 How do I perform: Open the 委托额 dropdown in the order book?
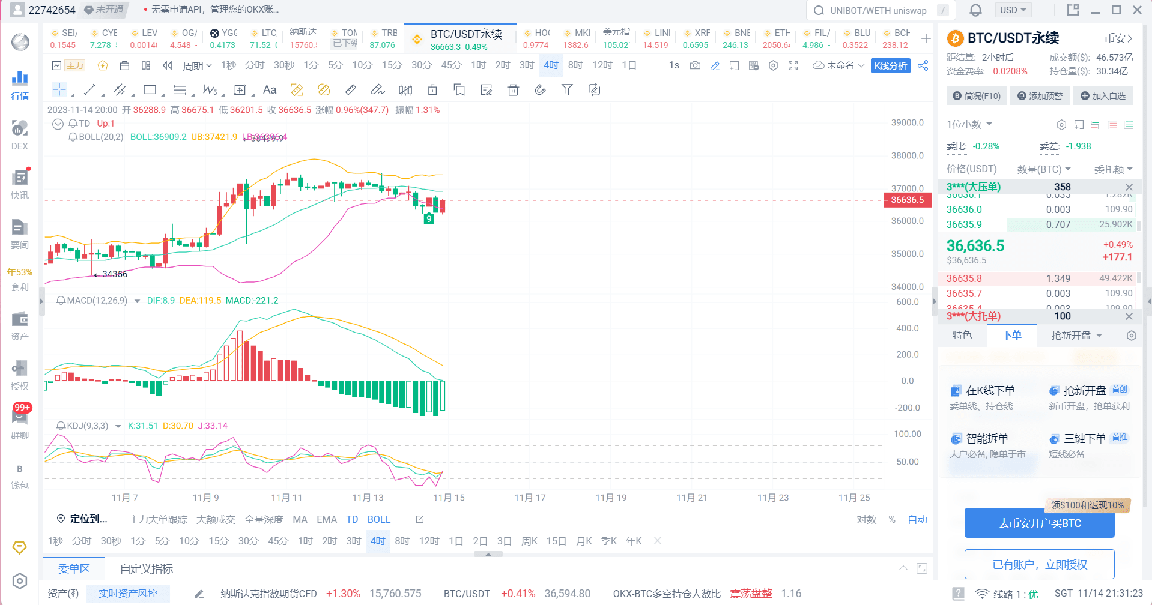click(1112, 169)
